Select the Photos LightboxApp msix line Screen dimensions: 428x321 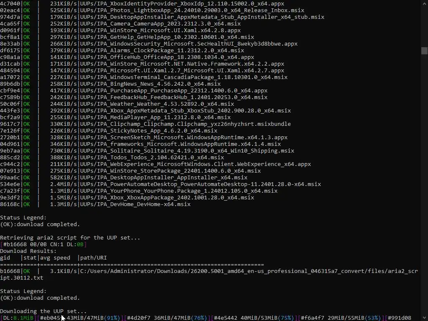(x=152, y=10)
